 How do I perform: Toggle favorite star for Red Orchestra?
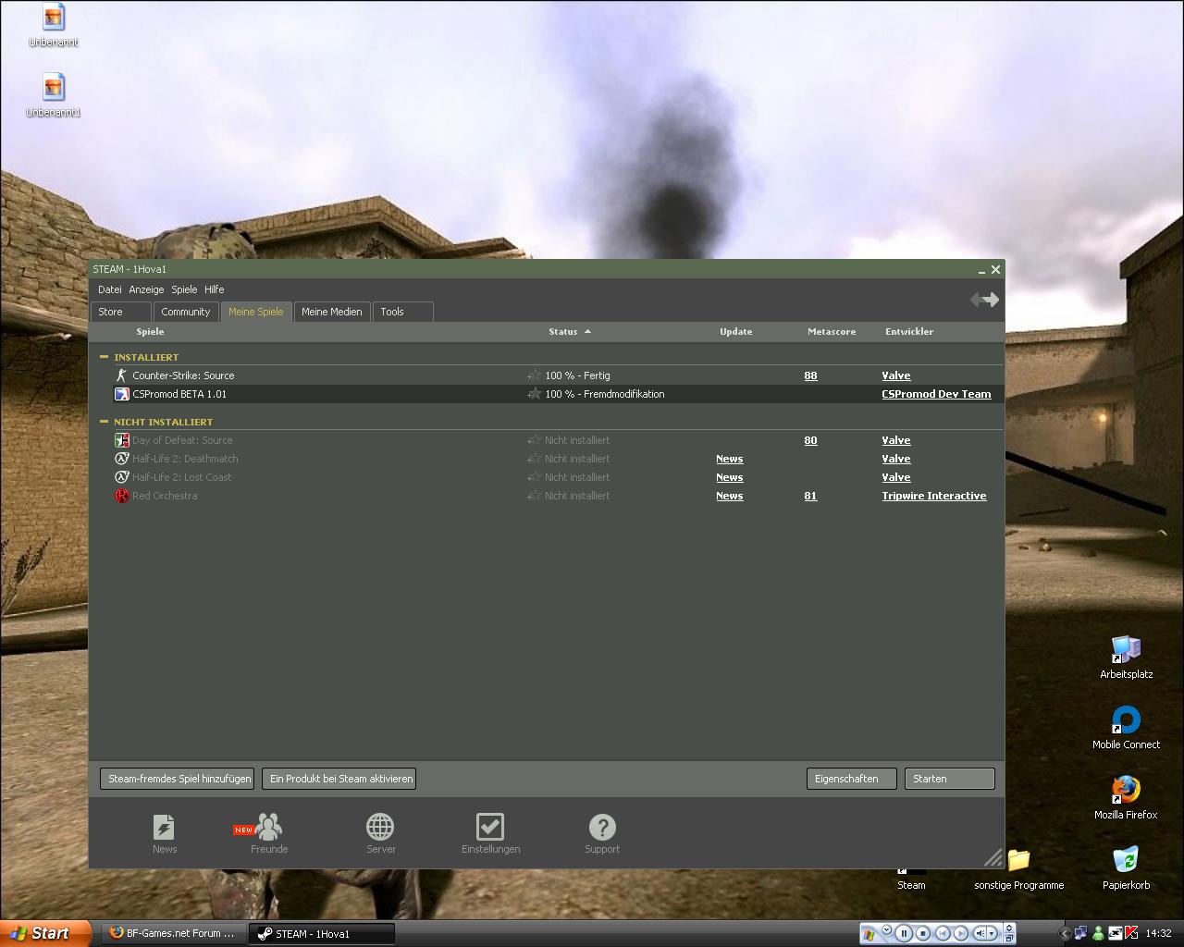[x=534, y=496]
